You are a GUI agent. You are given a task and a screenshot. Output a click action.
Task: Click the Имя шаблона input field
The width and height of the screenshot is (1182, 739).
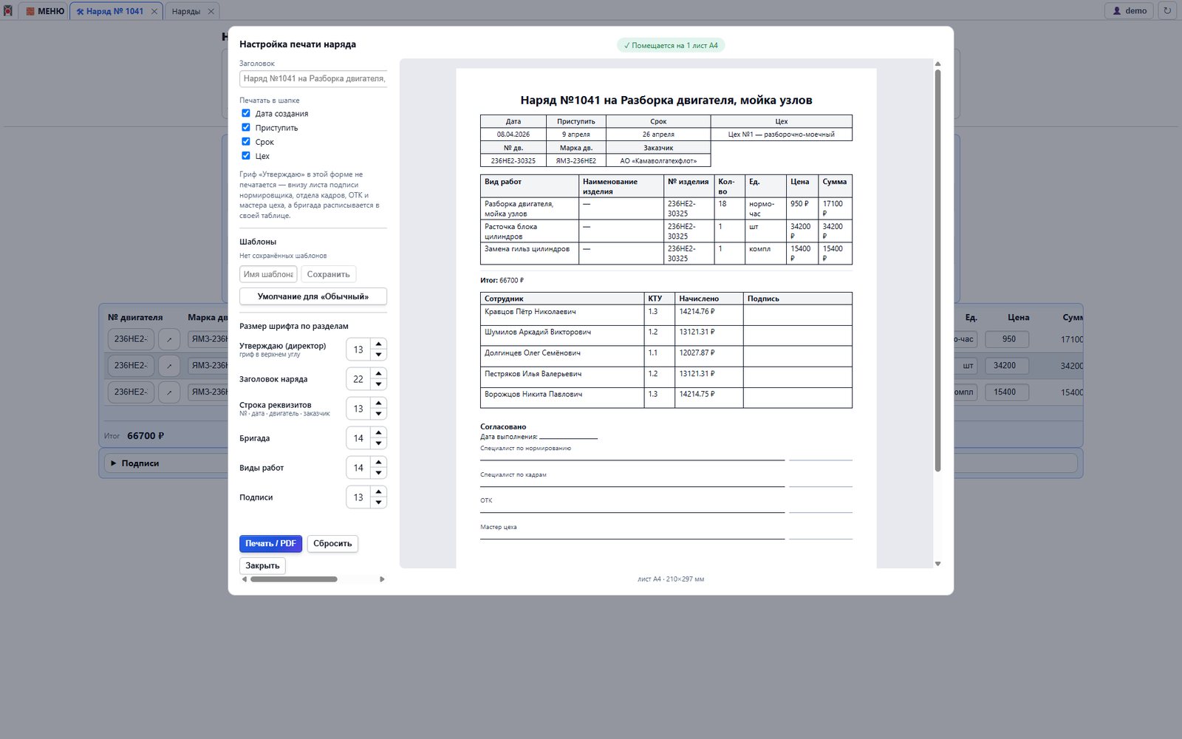pyautogui.click(x=268, y=274)
